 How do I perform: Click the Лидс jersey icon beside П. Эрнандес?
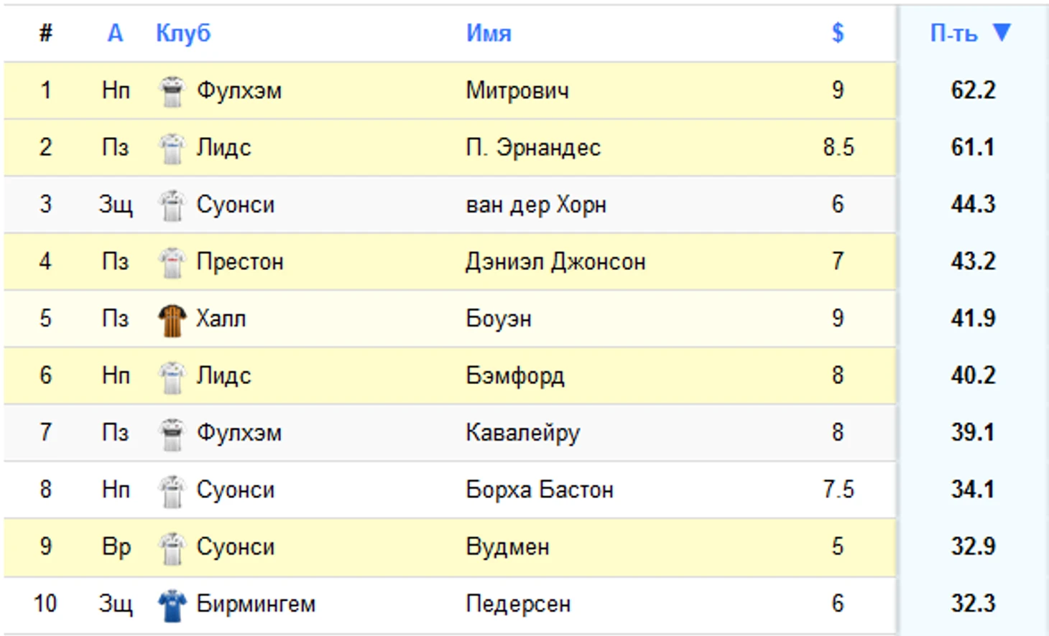172,147
